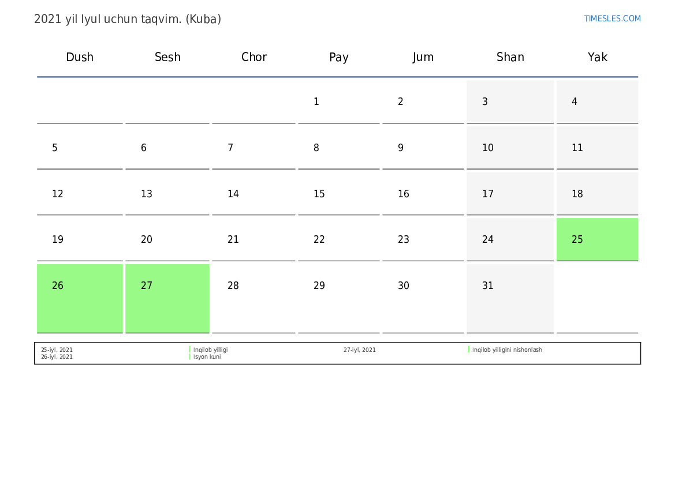This screenshot has height=477, width=675.
Task: Choose day 12 cell
Action: pos(80,194)
